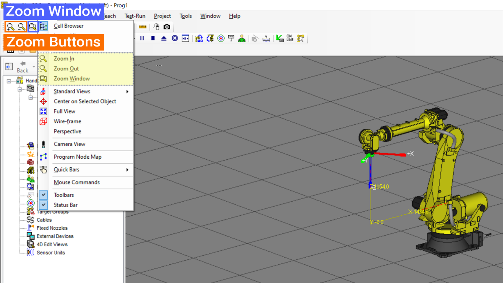This screenshot has height=283, width=503.
Task: Select the operator figure toolbar icon
Action: pos(242,38)
